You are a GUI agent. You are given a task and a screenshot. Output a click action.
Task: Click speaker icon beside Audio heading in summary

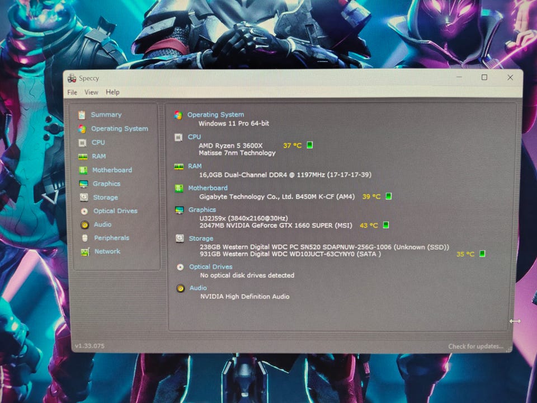point(181,289)
